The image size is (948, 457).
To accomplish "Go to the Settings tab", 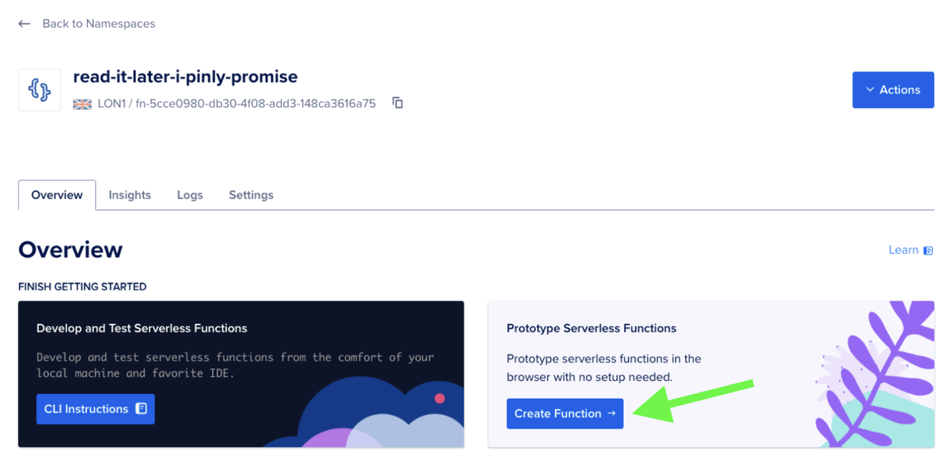I will click(x=250, y=195).
